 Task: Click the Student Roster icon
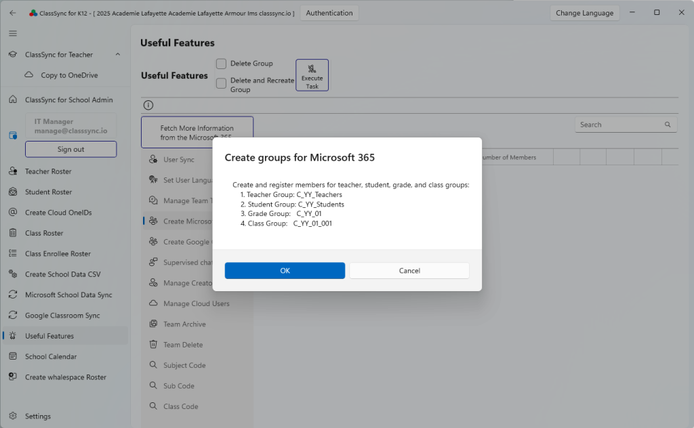coord(13,192)
